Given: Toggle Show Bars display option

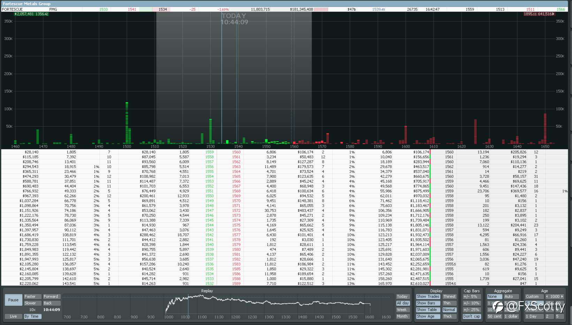Looking at the screenshot, I should [x=428, y=303].
